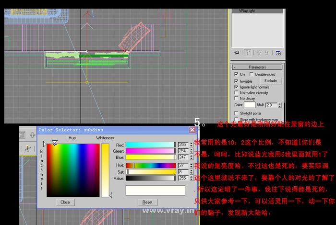This screenshot has height=225, width=336.
Task: Toggle the Show End Result icon
Action: (248, 53)
